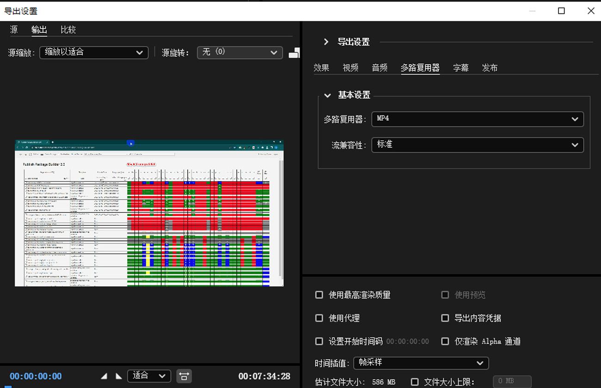Screen dimensions: 601x388
Task: Click the icon right of the 源旋转 dropdown
Action: click(x=294, y=53)
